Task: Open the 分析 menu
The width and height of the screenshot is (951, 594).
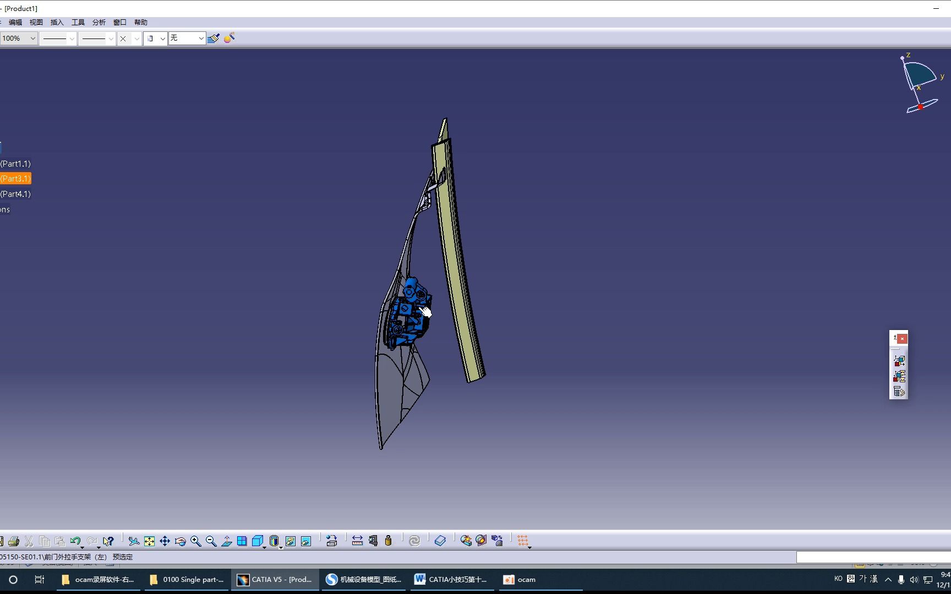Action: click(99, 23)
